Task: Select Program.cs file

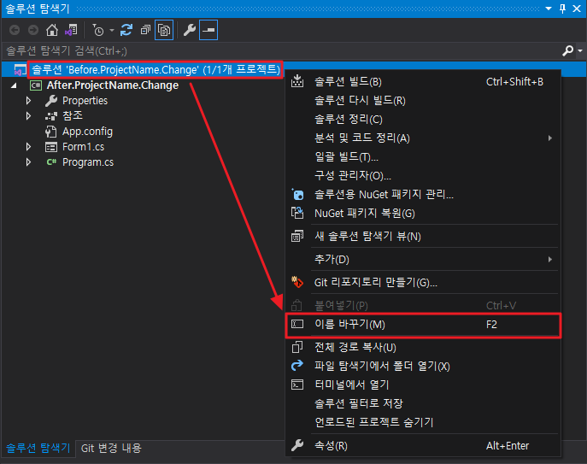Action: point(88,162)
